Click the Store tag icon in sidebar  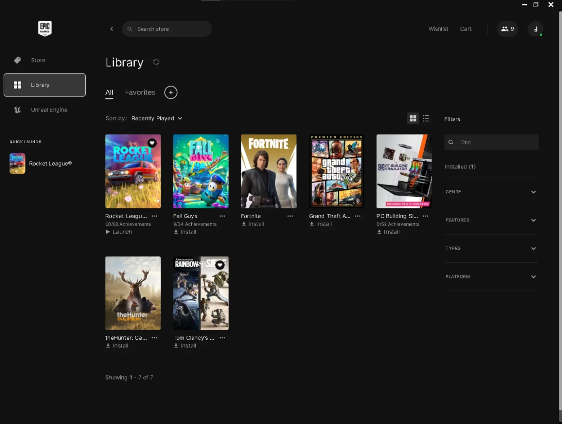(17, 60)
